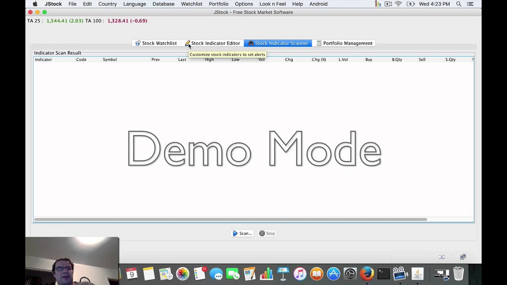Open System Preferences from the Dock
Image resolution: width=507 pixels, height=285 pixels.
click(350, 274)
